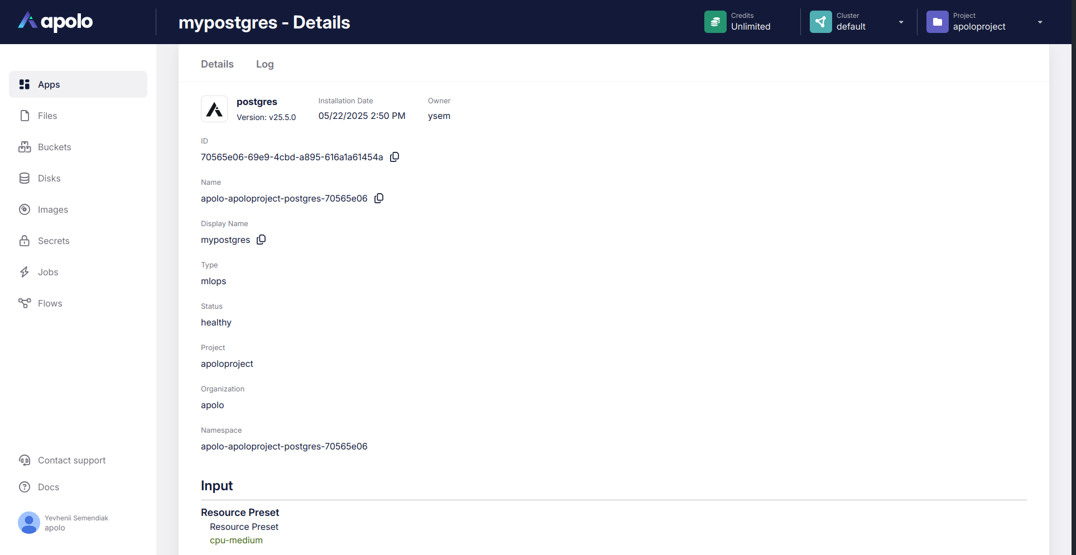The width and height of the screenshot is (1076, 555).
Task: Open the Jobs section
Action: [48, 272]
